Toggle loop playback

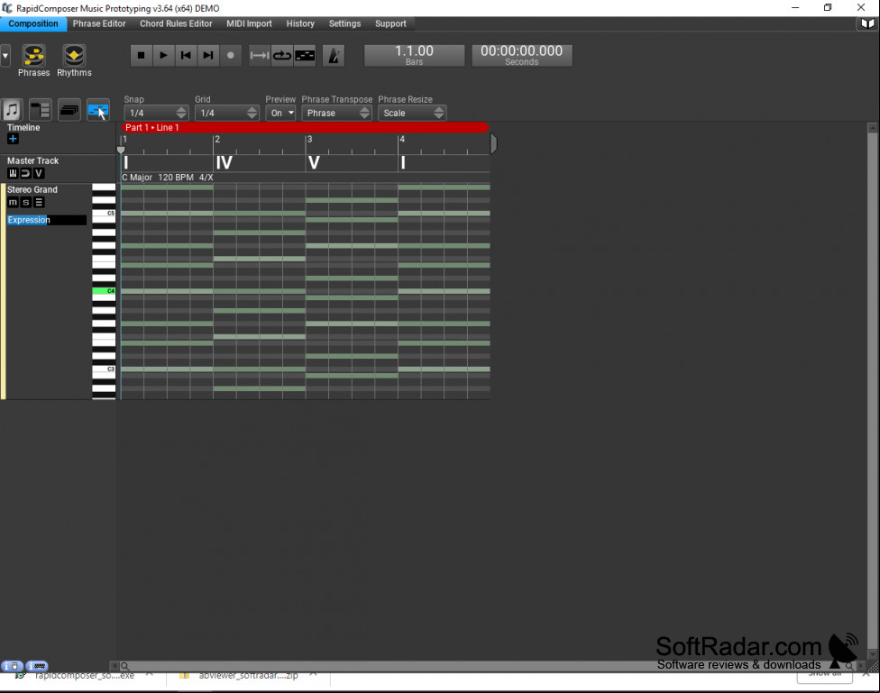coord(281,55)
